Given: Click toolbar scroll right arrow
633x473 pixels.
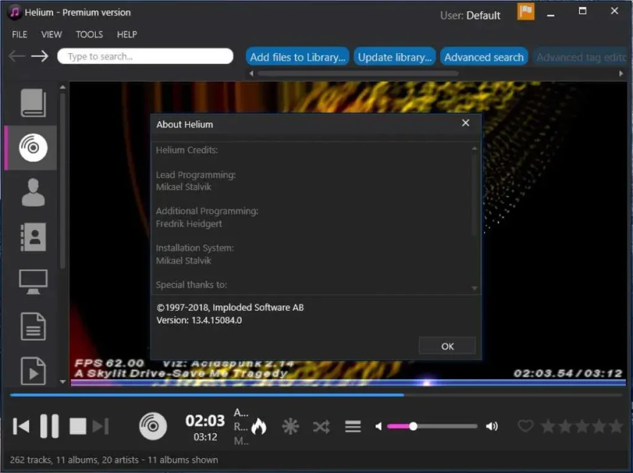Looking at the screenshot, I should [621, 74].
